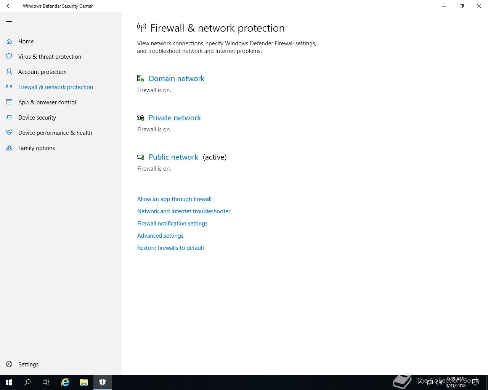
Task: Click the Domain network building icon
Action: (141, 78)
